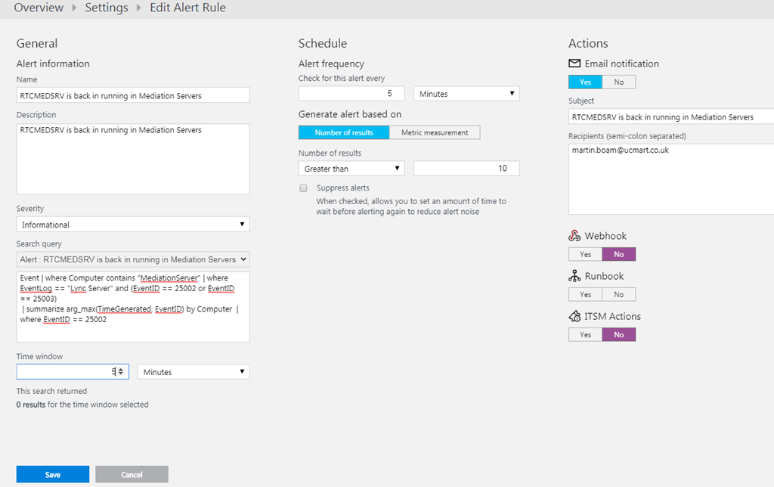This screenshot has width=774, height=487.
Task: Click the Webhook icon
Action: [x=574, y=236]
